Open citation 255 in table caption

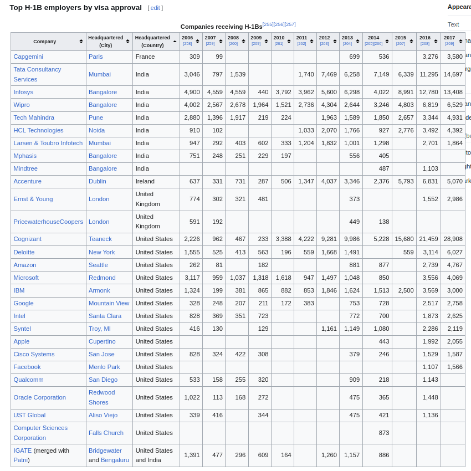[268, 24]
